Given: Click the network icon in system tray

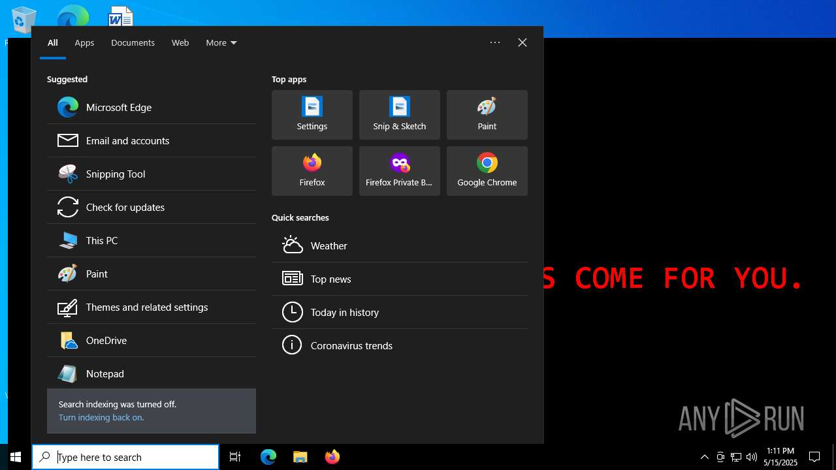Looking at the screenshot, I should 736,457.
